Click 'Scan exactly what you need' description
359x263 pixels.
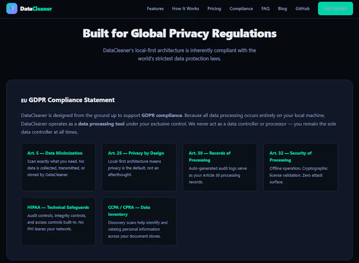pyautogui.click(x=56, y=168)
